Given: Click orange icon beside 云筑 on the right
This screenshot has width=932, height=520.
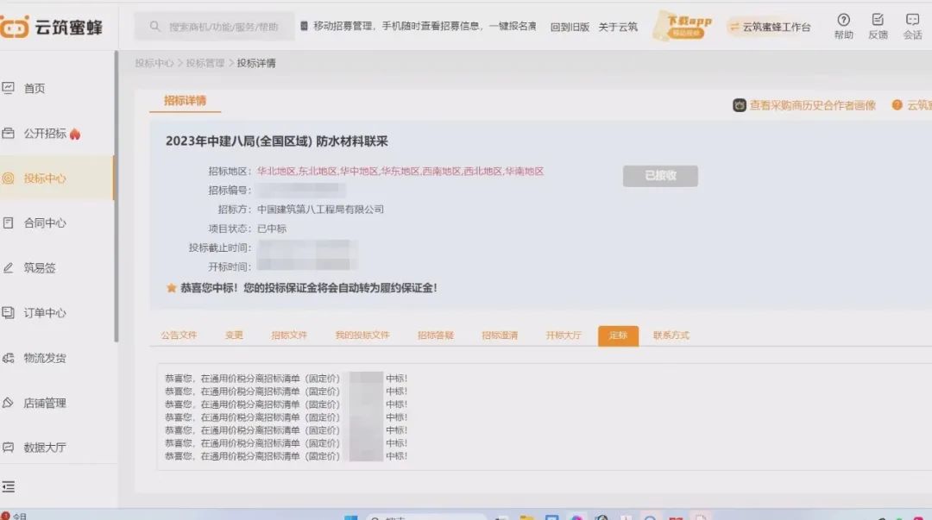Looking at the screenshot, I should [x=897, y=105].
